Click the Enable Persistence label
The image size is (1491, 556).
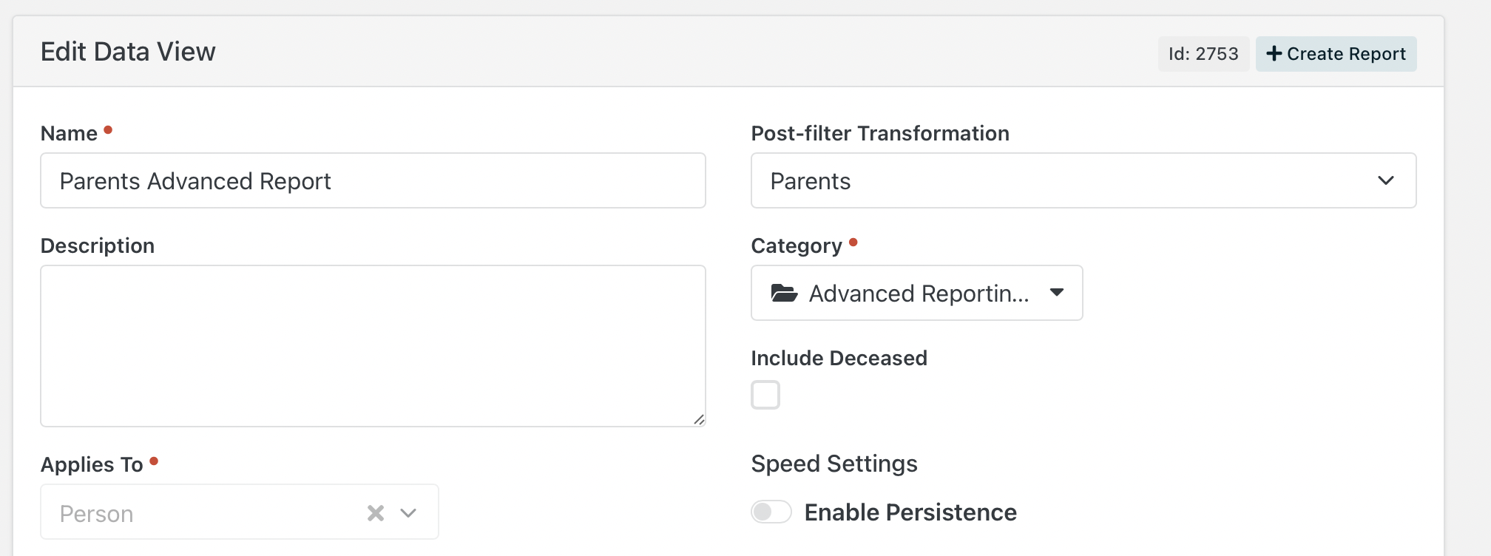(910, 512)
